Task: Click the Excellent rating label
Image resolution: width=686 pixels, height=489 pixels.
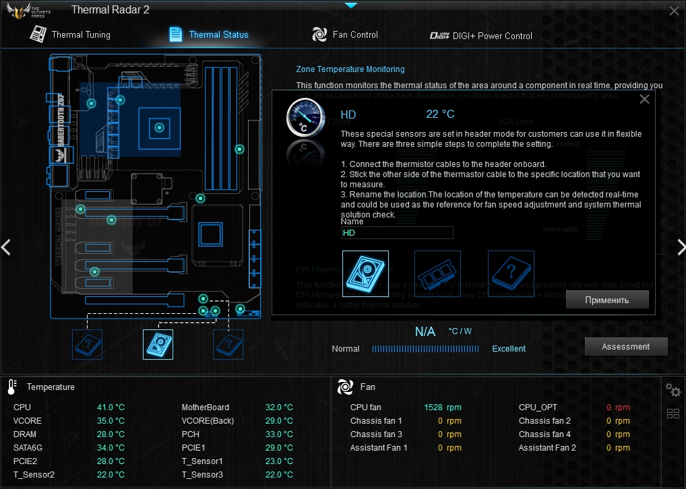Action: coord(509,349)
